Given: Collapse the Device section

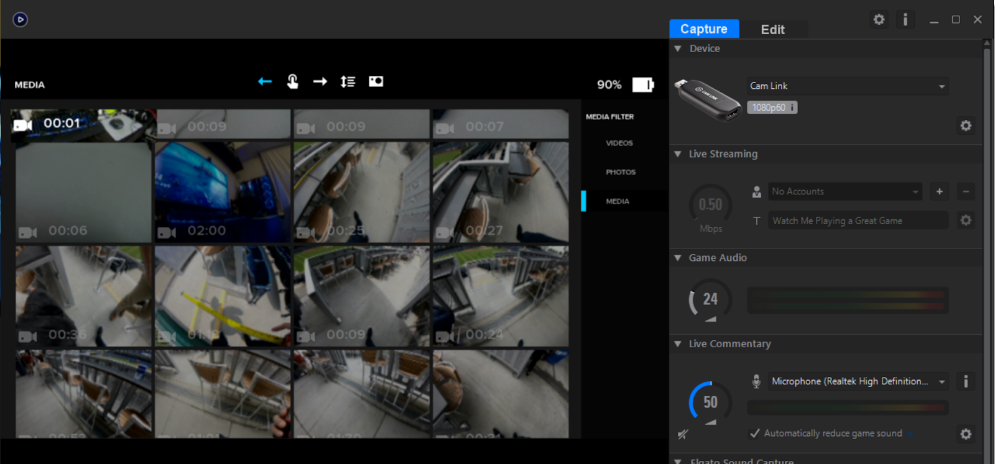Looking at the screenshot, I should 678,48.
